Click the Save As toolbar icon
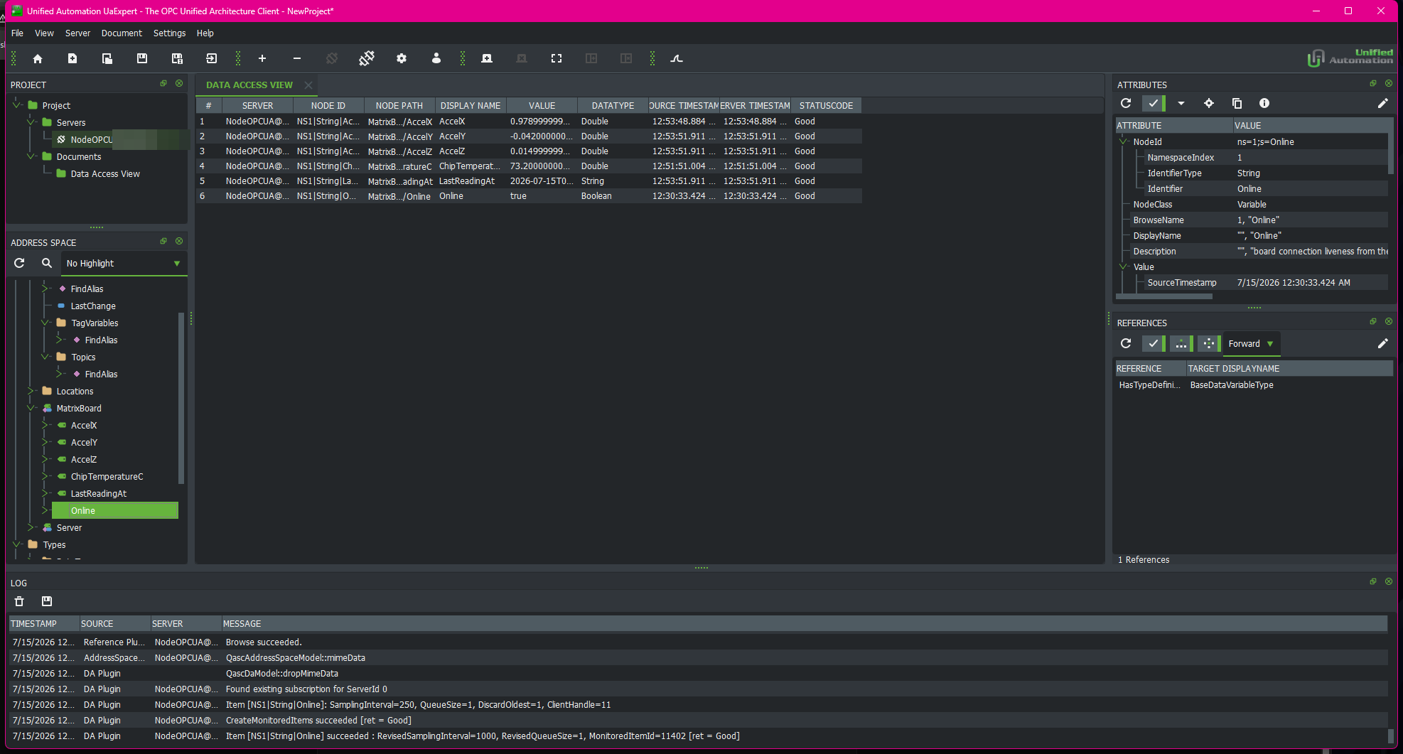This screenshot has height=754, width=1403. click(x=177, y=59)
